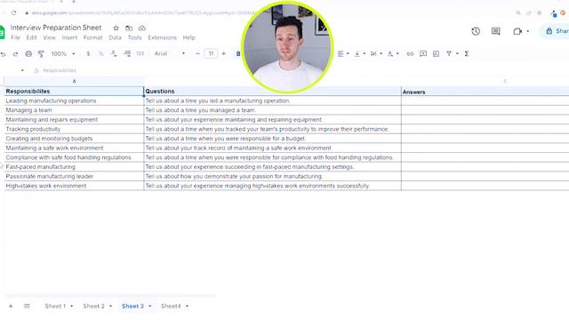The width and height of the screenshot is (569, 320).
Task: Bookmark this page with browser star
Action: click(540, 12)
